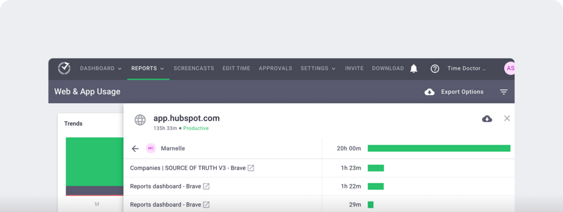The height and width of the screenshot is (212, 563).
Task: Click the MC avatar for Marnelle
Action: click(151, 148)
